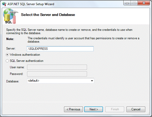Cancel the setup wizard
The image size is (152, 117).
click(136, 109)
